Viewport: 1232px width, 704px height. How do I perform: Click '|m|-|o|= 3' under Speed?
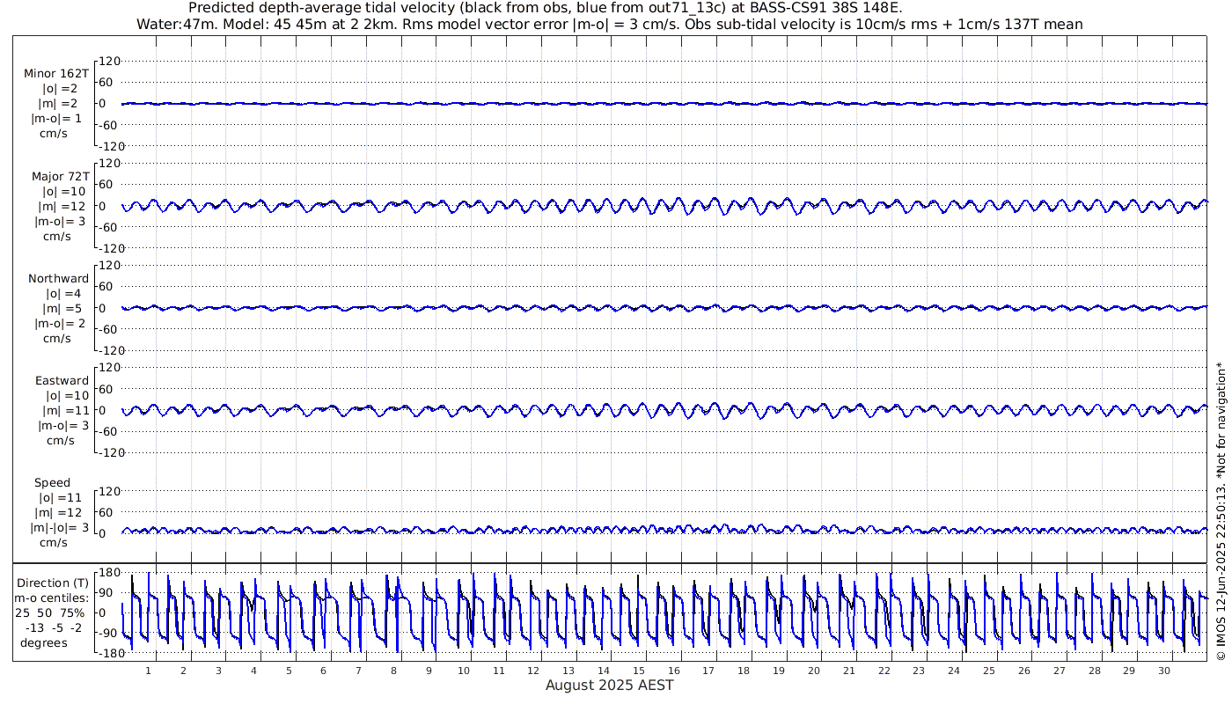pos(60,527)
